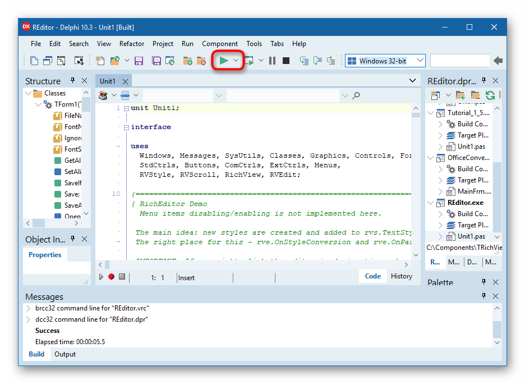
Task: Collapse the REditor.exe project node
Action: [x=431, y=203]
